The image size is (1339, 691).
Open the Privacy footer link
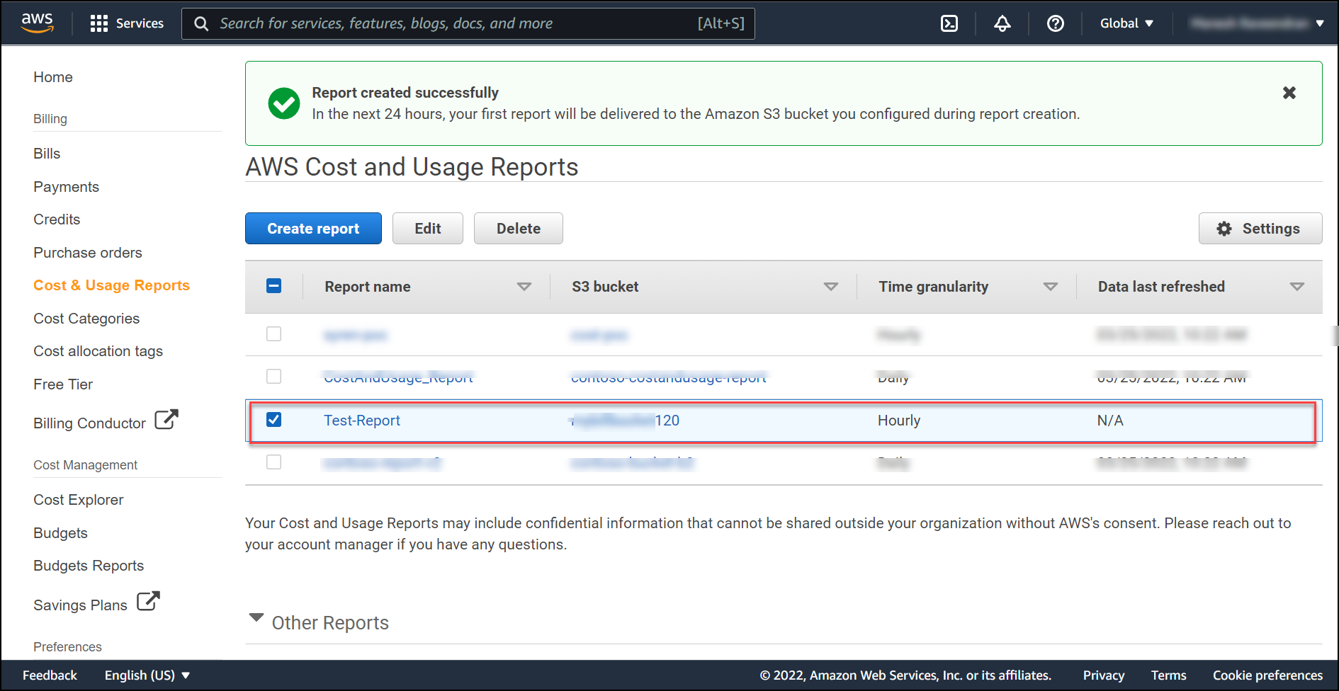point(1103,675)
